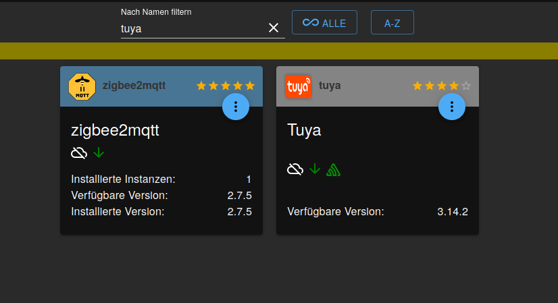The height and width of the screenshot is (303, 558).
Task: Click green download arrow on zigbee2mqtt card
Action: click(x=99, y=153)
